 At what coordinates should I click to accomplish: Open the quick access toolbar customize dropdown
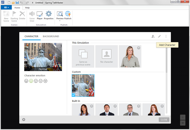(x=33, y=3)
